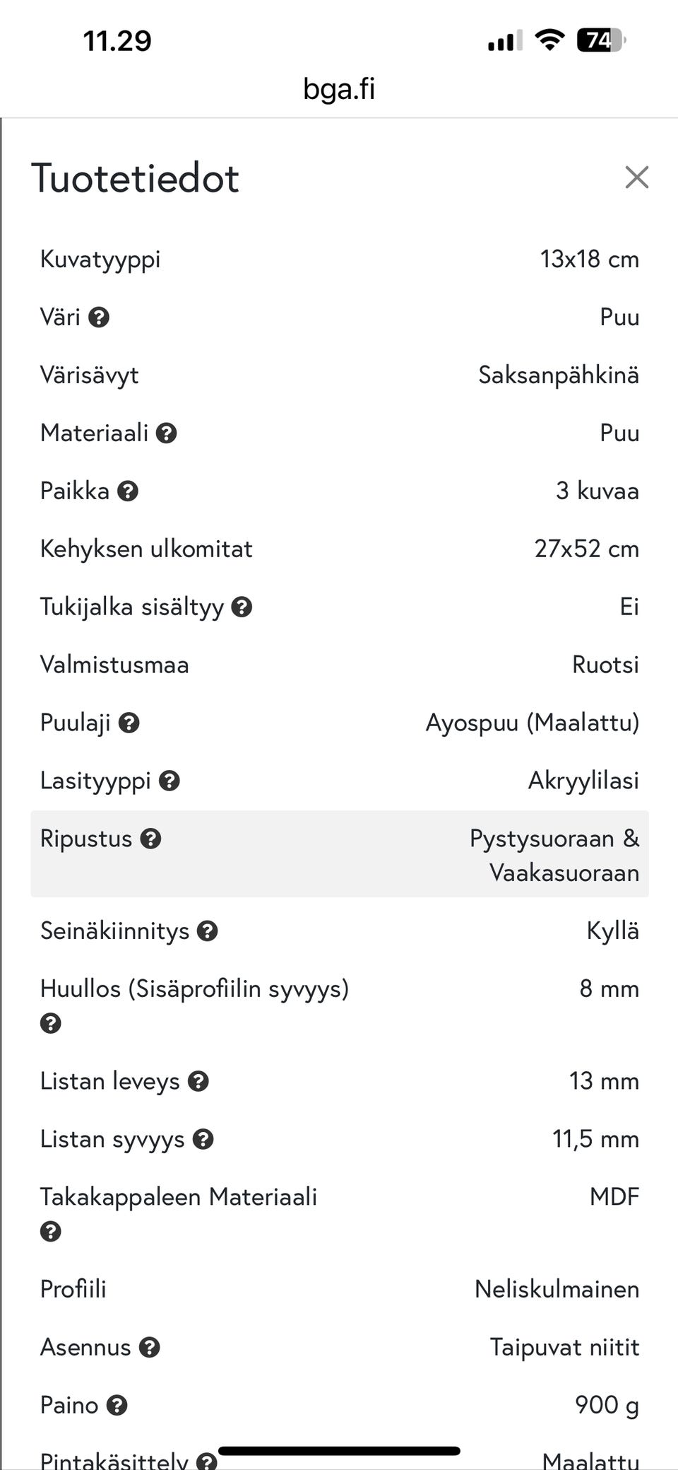Click the Takakappaleen Materiaali help icon
Screen dimensions: 678x1470
pyautogui.click(x=50, y=1230)
